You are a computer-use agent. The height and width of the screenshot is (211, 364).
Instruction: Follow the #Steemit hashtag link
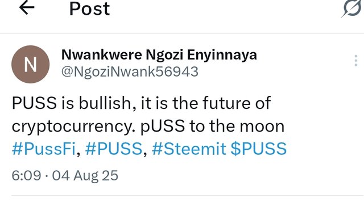point(189,149)
